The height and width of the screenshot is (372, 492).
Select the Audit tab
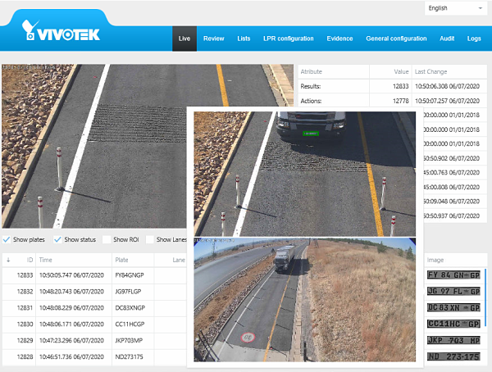447,39
